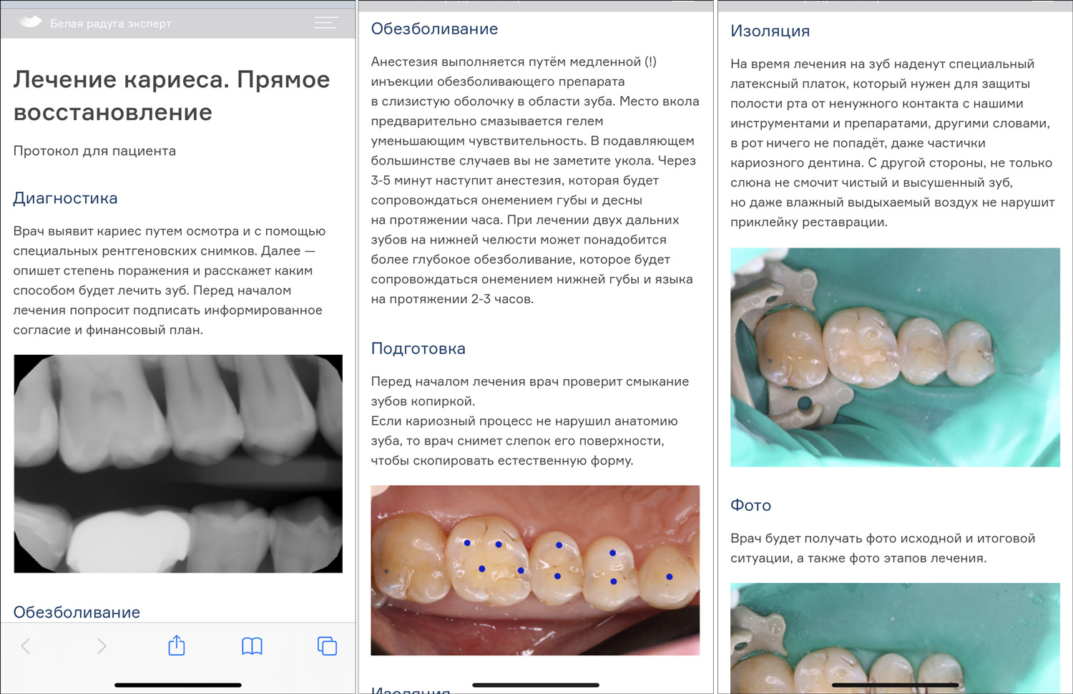Screen dimensions: 1073x694
Task: Click the 'Изоляция' heading above the latex paragraph
Action: point(770,31)
